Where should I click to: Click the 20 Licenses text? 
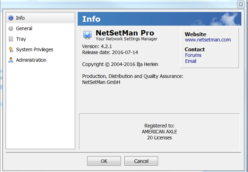(x=159, y=138)
